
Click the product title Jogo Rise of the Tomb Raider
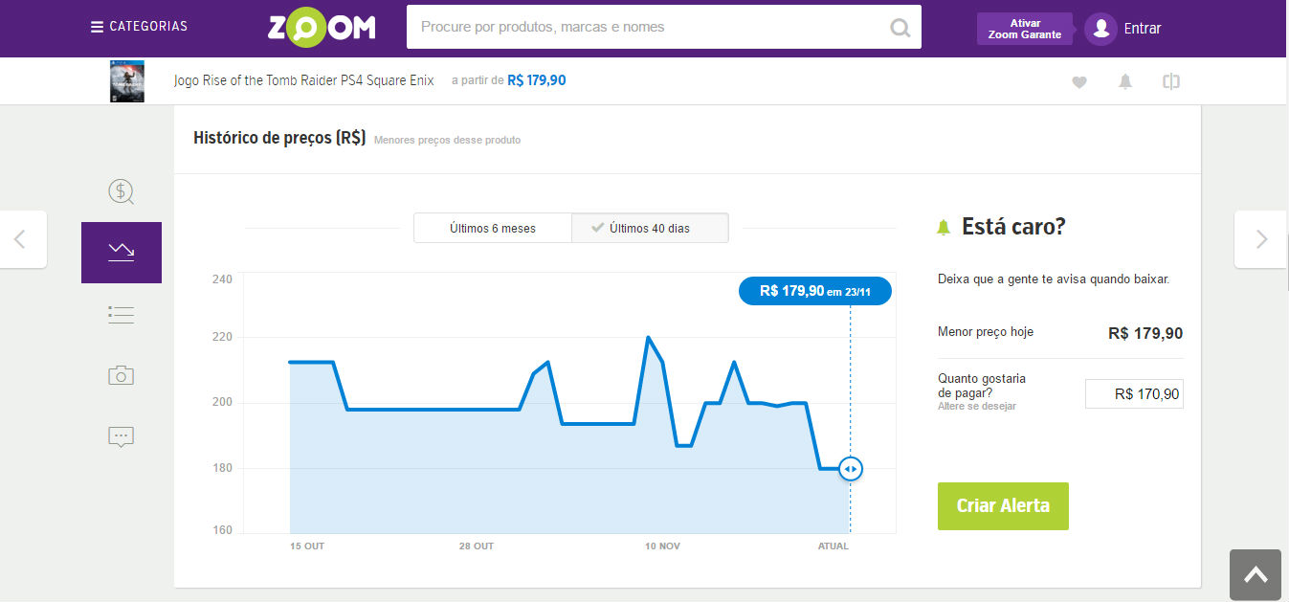pos(303,80)
